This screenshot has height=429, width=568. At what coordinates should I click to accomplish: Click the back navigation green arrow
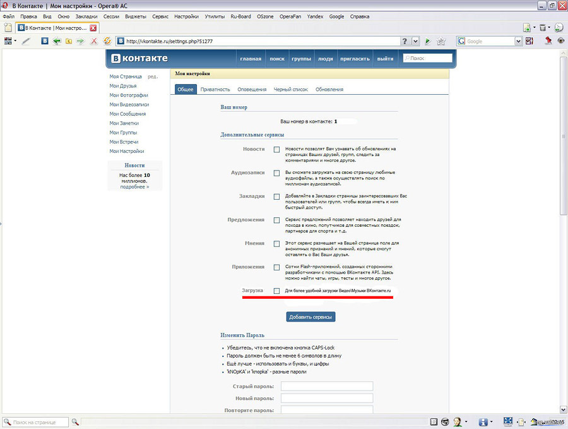click(57, 41)
